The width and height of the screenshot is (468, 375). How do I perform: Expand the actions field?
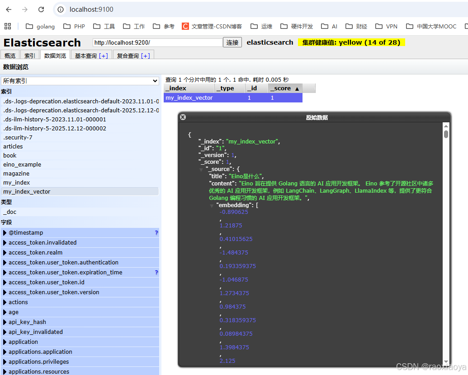click(5, 302)
